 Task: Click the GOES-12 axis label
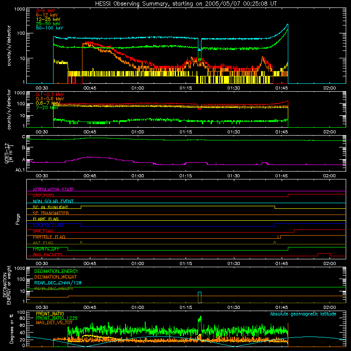point(8,153)
